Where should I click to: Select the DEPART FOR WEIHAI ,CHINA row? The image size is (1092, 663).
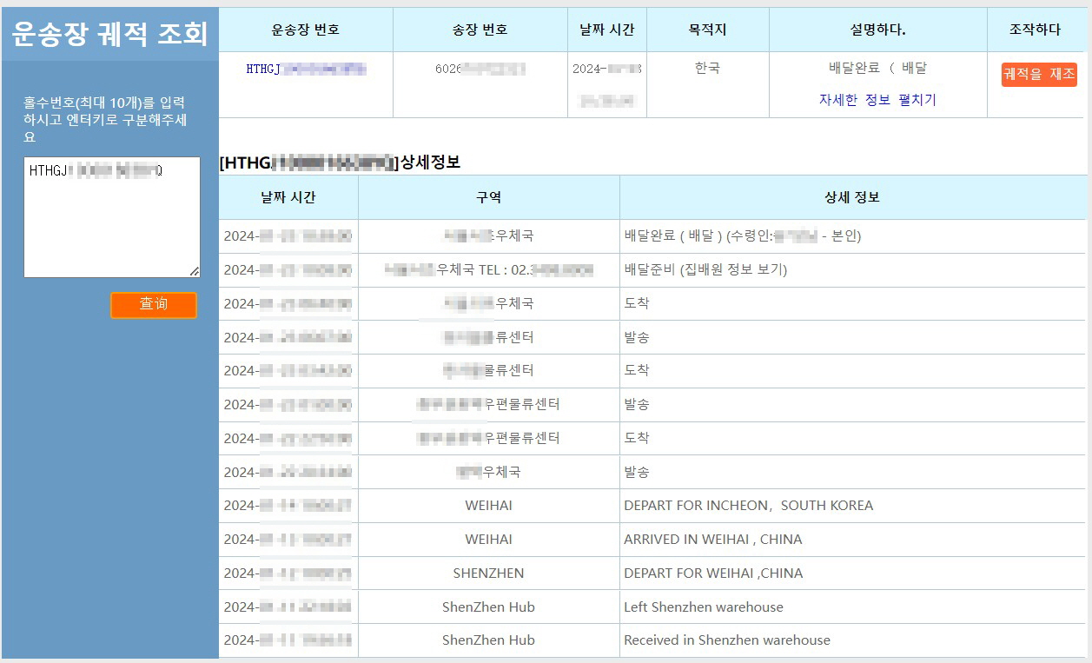pos(652,573)
